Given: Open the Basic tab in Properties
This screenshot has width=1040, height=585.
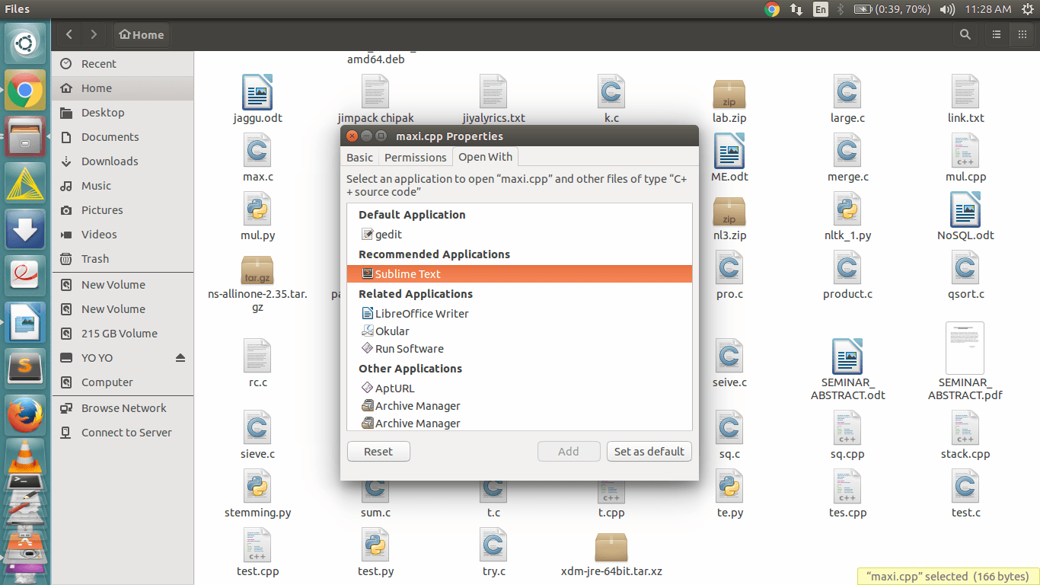Looking at the screenshot, I should point(359,158).
